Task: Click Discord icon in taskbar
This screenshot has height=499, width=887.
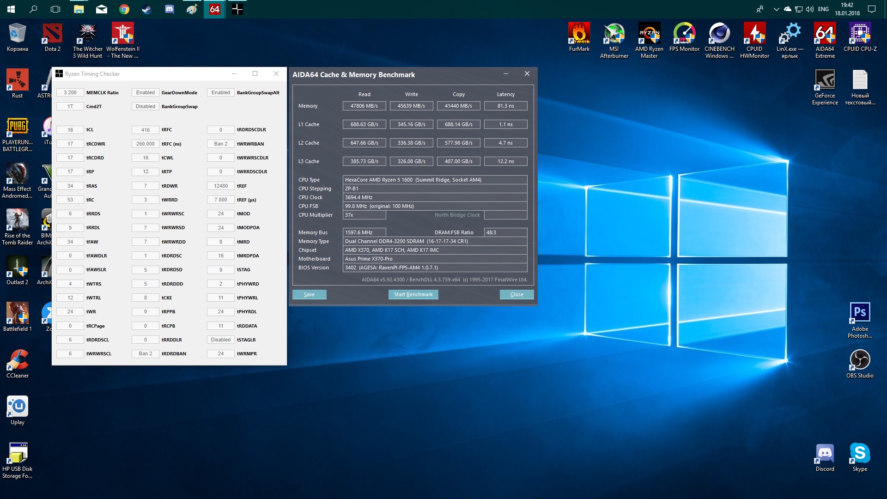Action: (x=170, y=9)
